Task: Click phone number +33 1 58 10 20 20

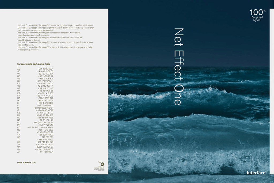Action: (x=45, y=96)
